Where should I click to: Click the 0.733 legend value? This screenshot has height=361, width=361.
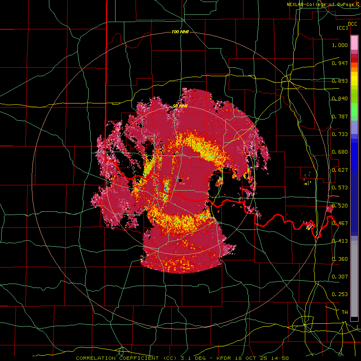340,134
